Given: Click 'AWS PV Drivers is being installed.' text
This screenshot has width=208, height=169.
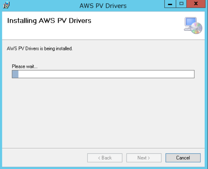Looking at the screenshot, I should tap(40, 48).
